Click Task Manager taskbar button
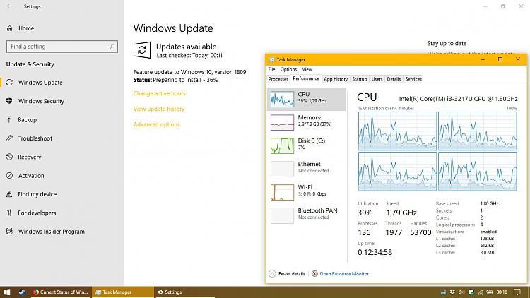530x298 pixels. point(123,292)
